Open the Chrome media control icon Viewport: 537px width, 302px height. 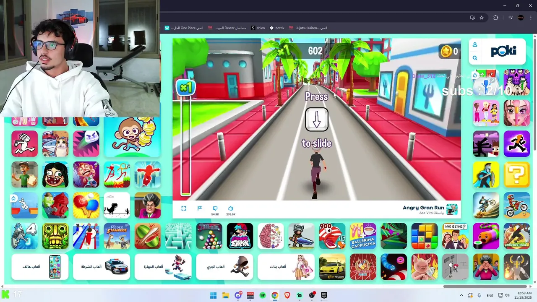[511, 18]
